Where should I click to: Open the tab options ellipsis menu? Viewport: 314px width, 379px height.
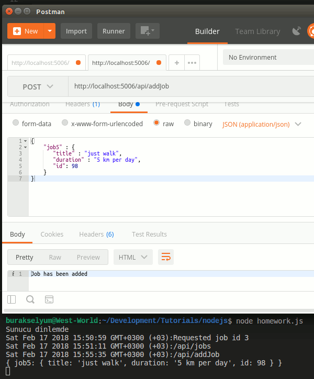click(192, 63)
